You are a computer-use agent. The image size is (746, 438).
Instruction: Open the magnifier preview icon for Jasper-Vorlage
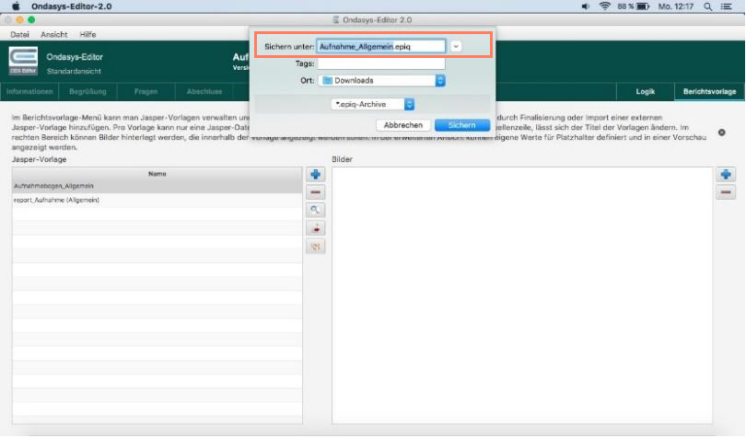click(x=315, y=210)
